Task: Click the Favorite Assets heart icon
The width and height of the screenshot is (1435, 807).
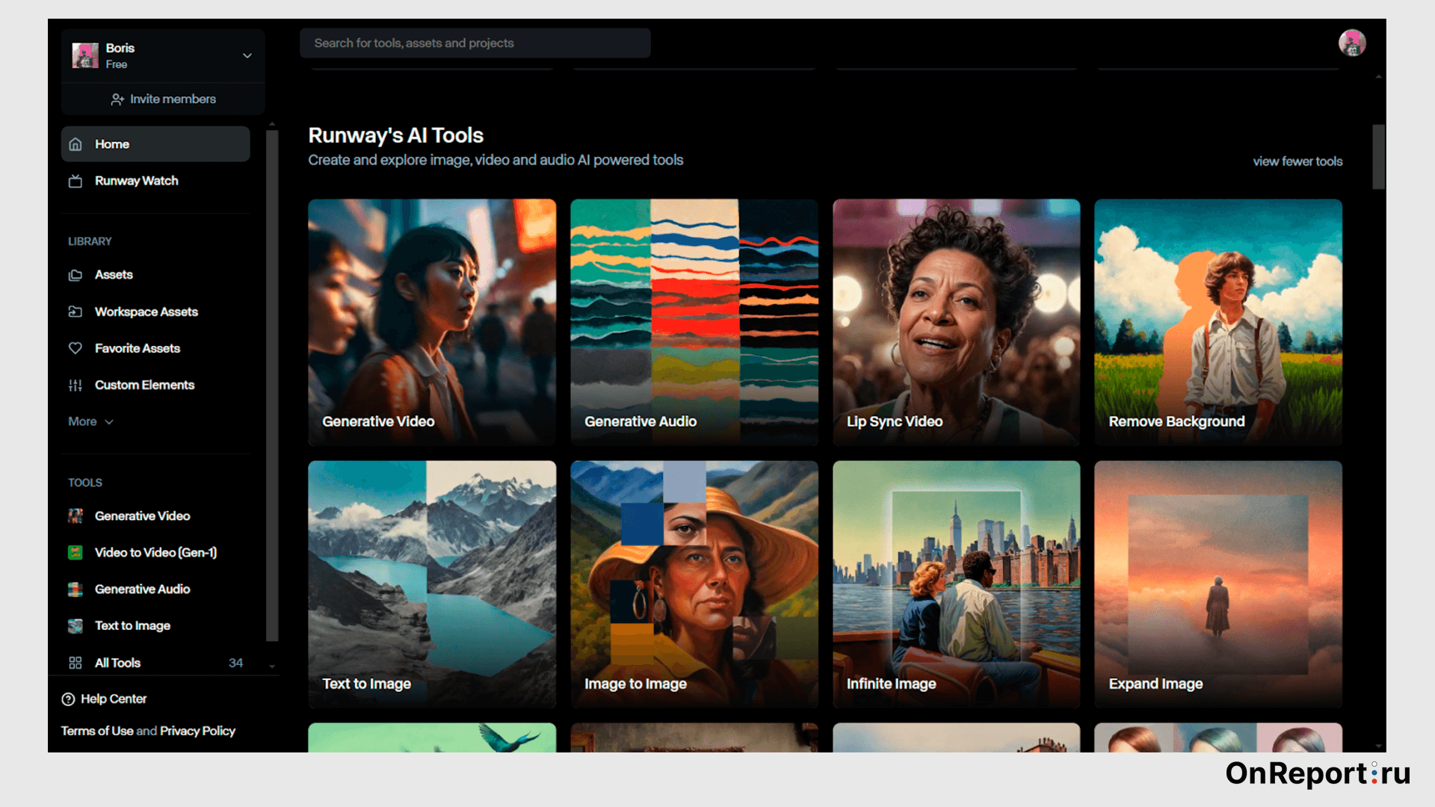Action: tap(75, 348)
